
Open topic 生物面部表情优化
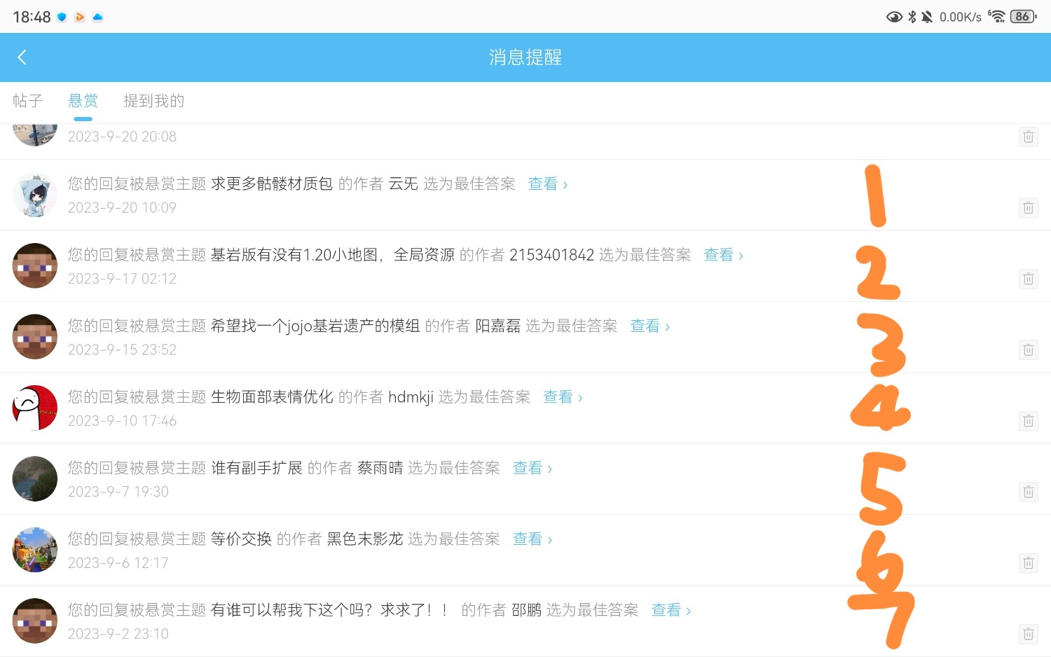[272, 397]
